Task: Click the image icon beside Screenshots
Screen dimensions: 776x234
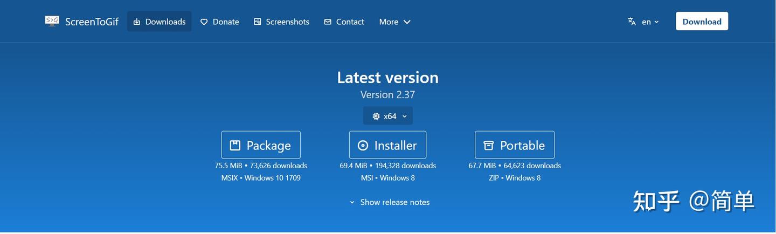Action: [258, 22]
